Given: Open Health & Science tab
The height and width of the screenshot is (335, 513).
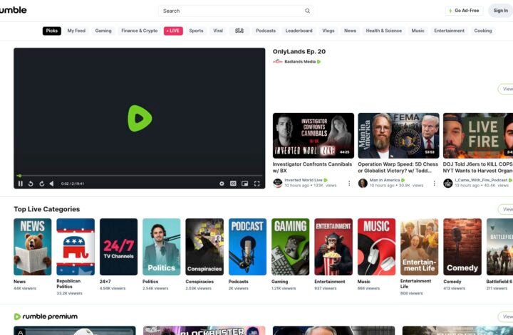Looking at the screenshot, I should click(384, 31).
